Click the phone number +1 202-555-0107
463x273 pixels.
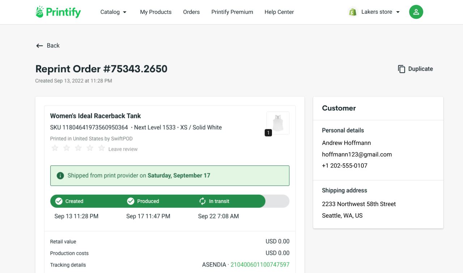tap(345, 166)
